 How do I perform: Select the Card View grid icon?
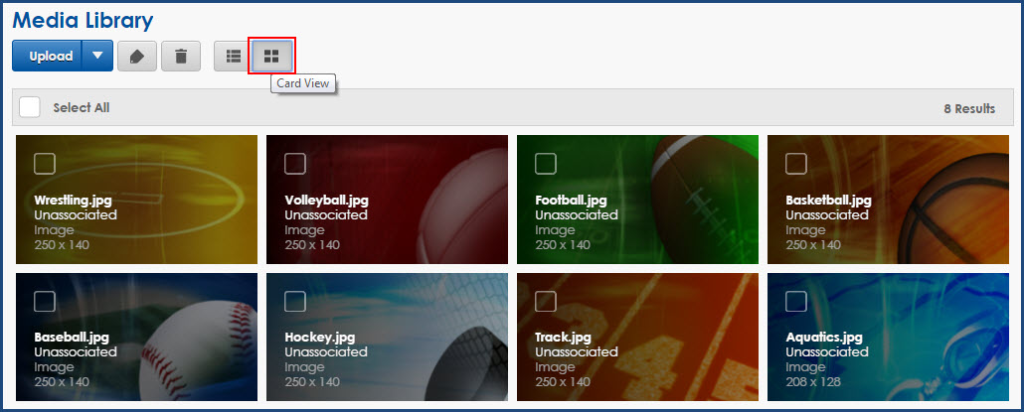[271, 56]
